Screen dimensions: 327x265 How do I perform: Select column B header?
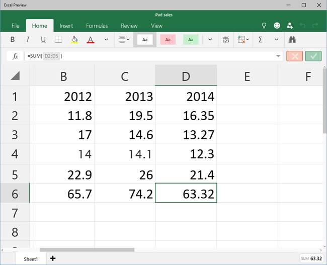point(63,75)
